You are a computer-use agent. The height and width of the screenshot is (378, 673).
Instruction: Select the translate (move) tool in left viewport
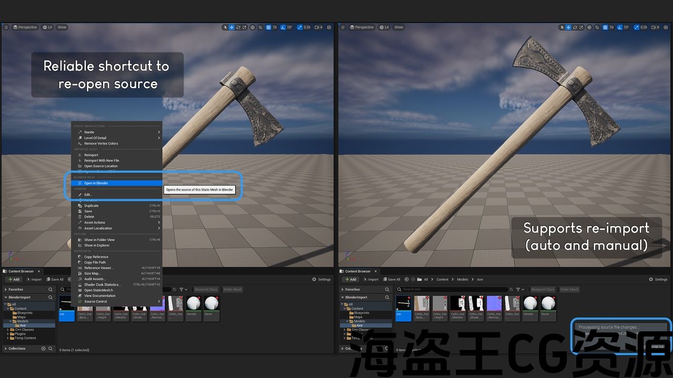pos(231,27)
